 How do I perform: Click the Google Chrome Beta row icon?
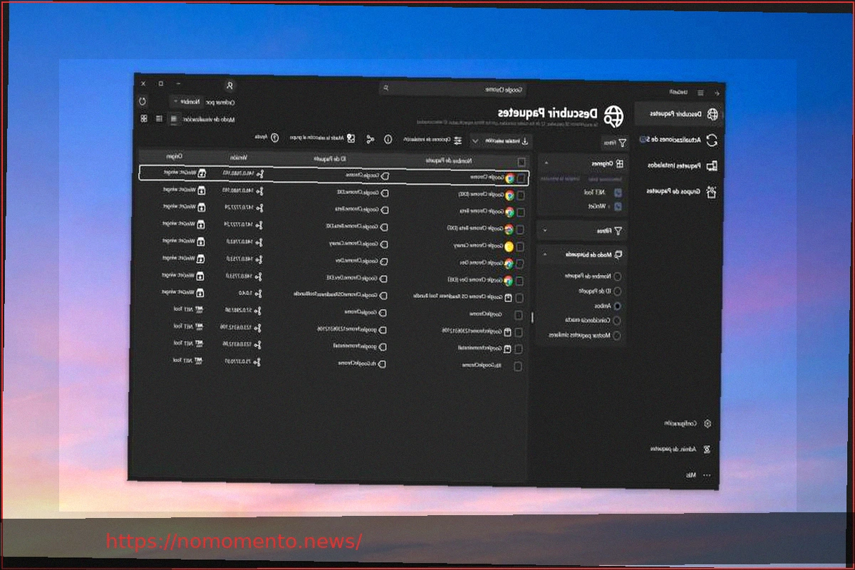tap(509, 212)
